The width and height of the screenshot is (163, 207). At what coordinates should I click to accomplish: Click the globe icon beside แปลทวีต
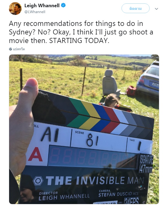coord(11,49)
